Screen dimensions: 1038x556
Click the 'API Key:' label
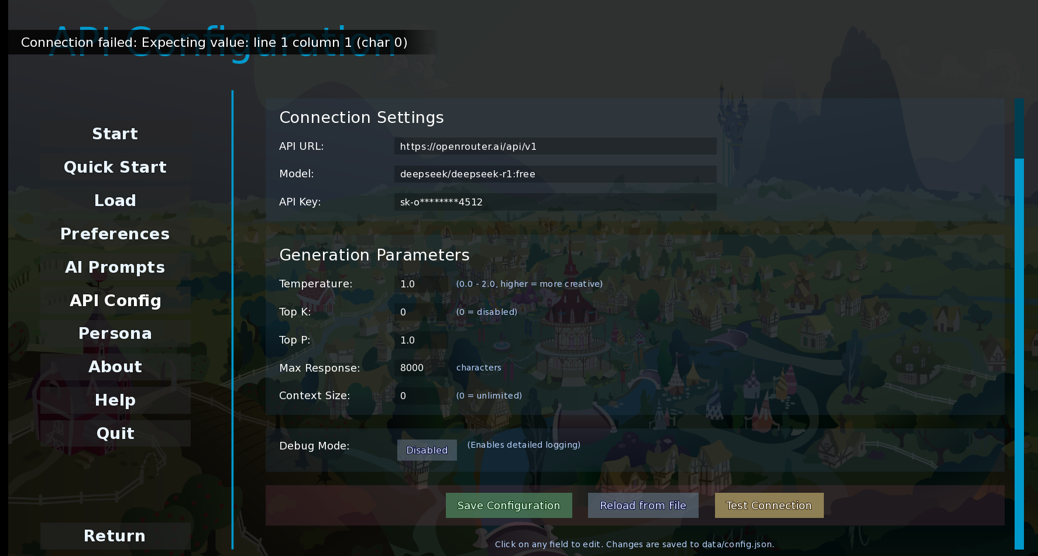coord(300,202)
